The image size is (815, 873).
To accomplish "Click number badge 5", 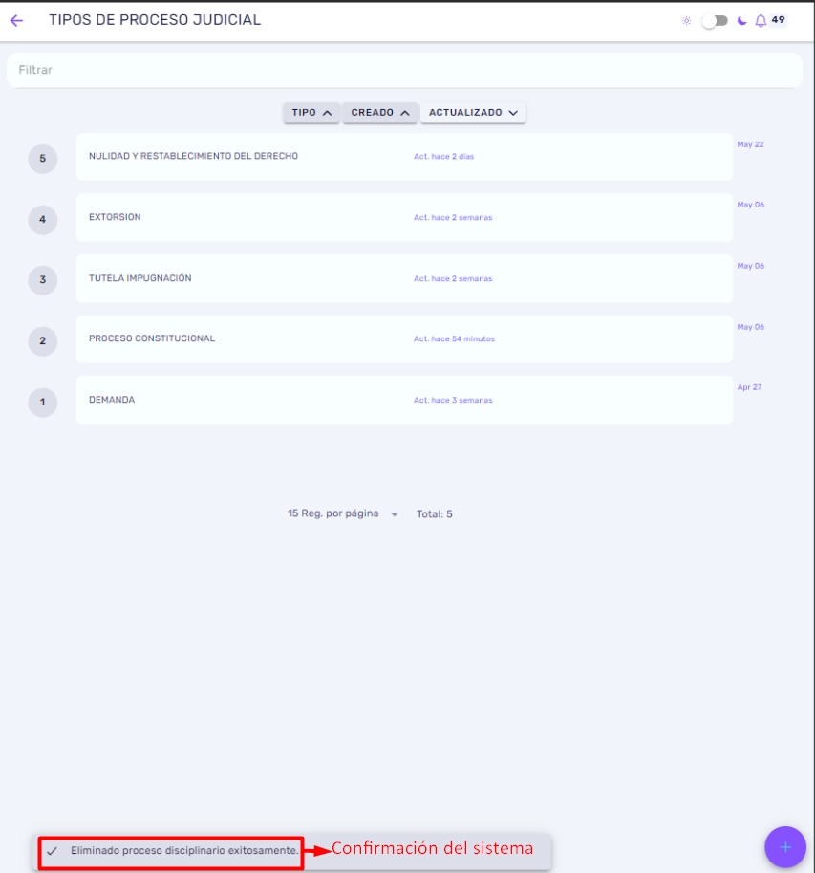I will (x=43, y=159).
